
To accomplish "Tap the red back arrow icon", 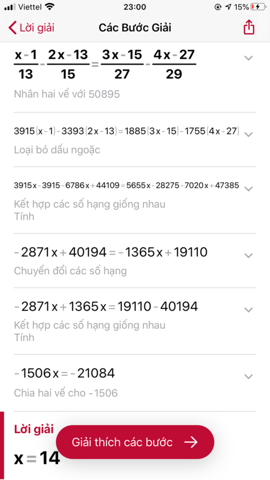I will (12, 28).
